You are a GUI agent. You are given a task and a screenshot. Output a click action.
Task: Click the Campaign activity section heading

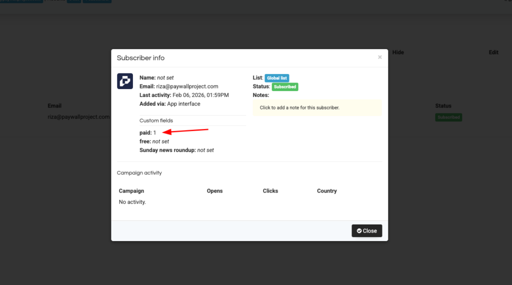139,173
